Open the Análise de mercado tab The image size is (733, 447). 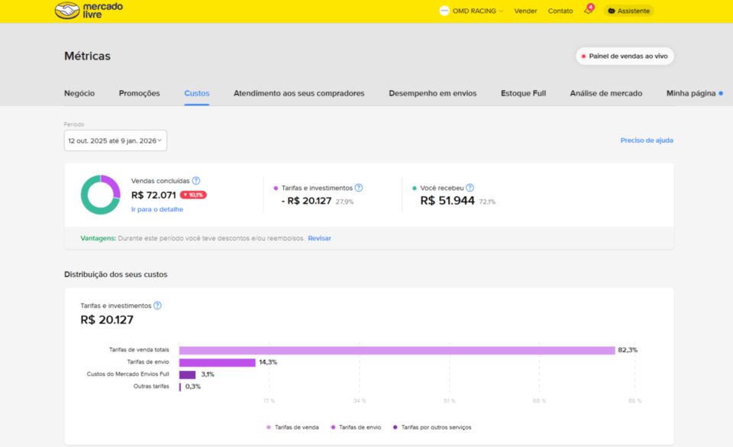click(605, 93)
